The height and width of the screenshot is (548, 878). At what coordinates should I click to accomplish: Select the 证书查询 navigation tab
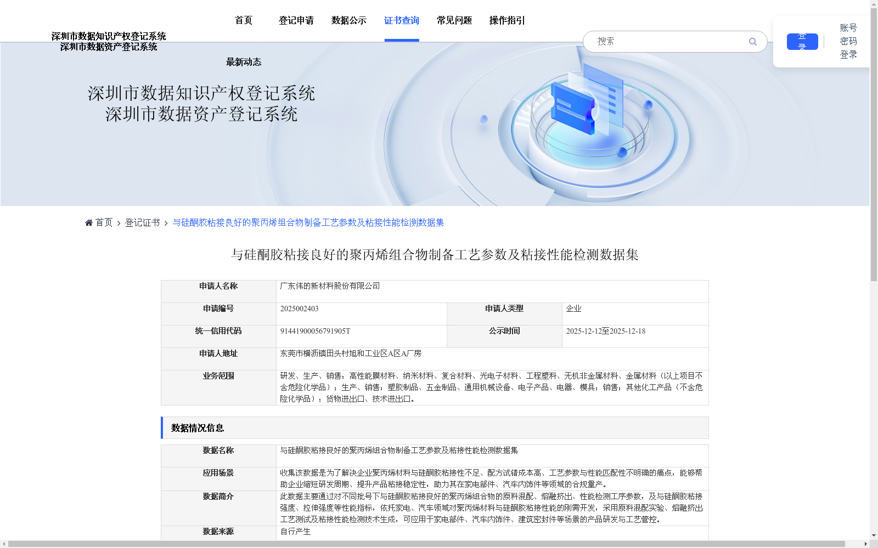pos(402,20)
